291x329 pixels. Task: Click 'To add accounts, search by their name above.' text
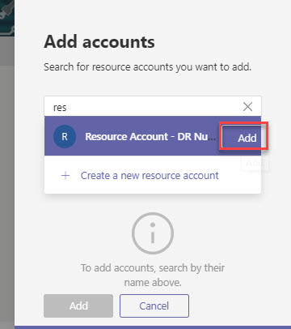(153, 275)
